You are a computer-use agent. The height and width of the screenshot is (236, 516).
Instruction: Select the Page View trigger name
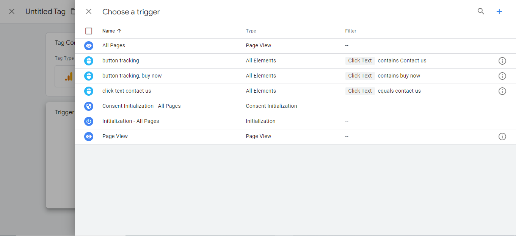point(115,136)
